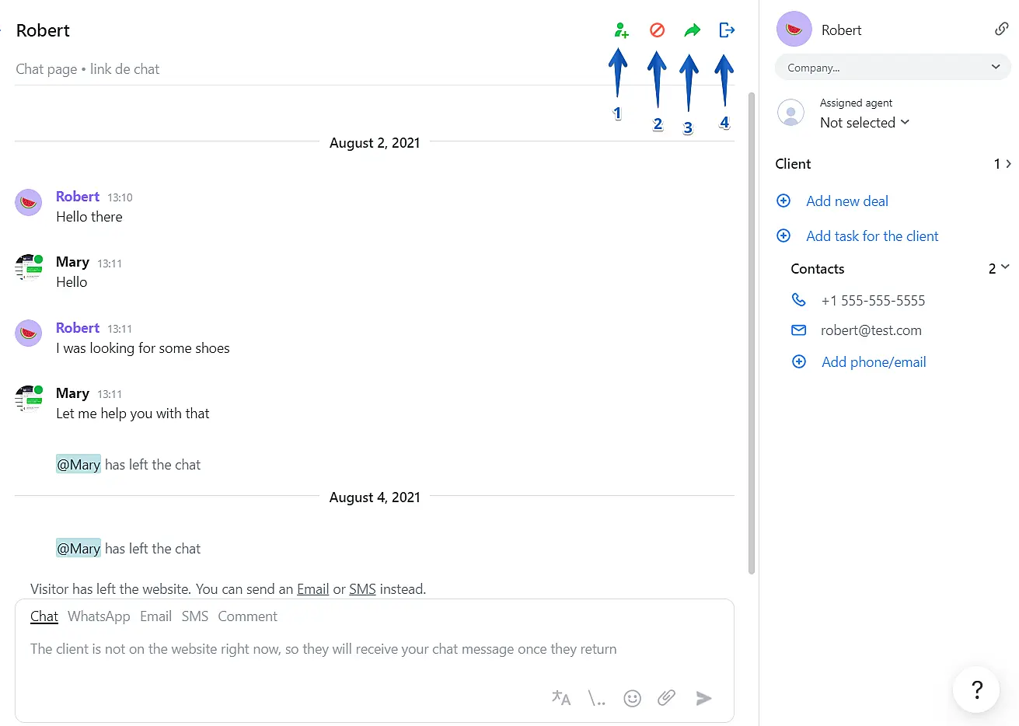Click the Email link in visitor notice
The image size is (1019, 726).
[x=312, y=589]
